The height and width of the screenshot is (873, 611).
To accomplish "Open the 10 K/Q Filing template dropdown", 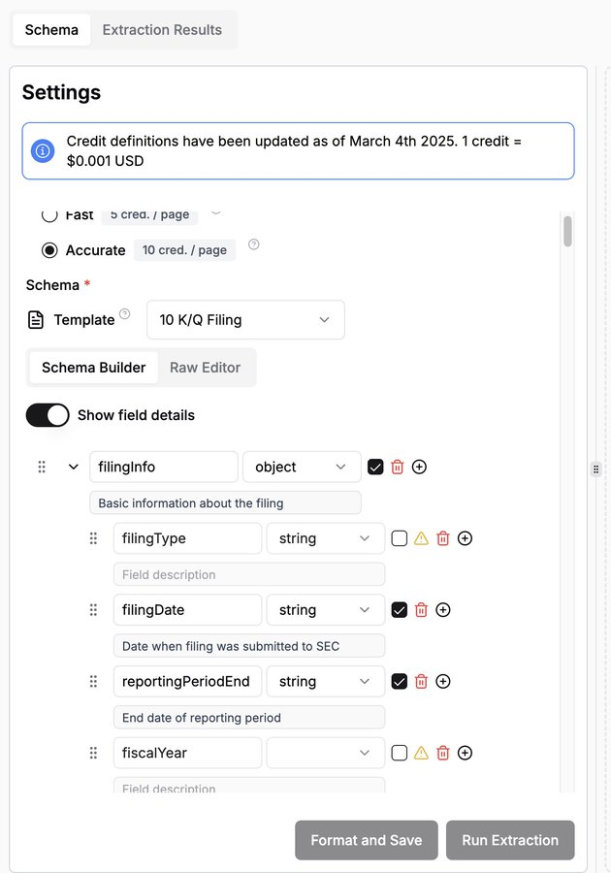I will (x=245, y=319).
